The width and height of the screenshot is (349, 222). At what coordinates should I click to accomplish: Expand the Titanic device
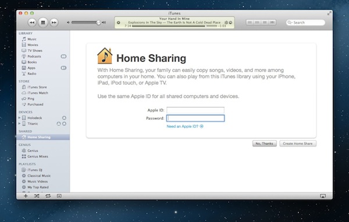pyautogui.click(x=19, y=123)
